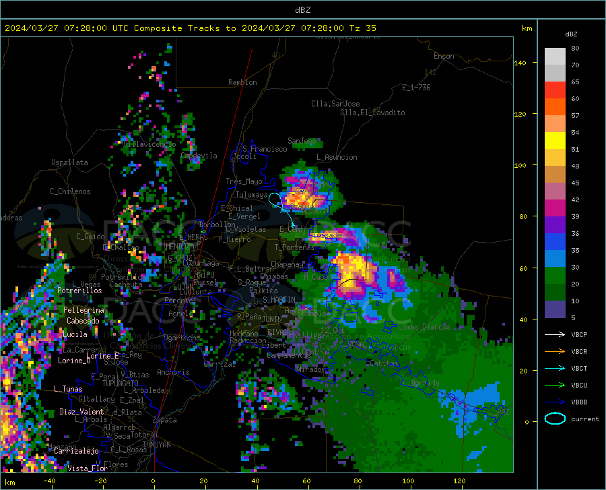Click the 'current' legend label
The height and width of the screenshot is (490, 606).
585,419
